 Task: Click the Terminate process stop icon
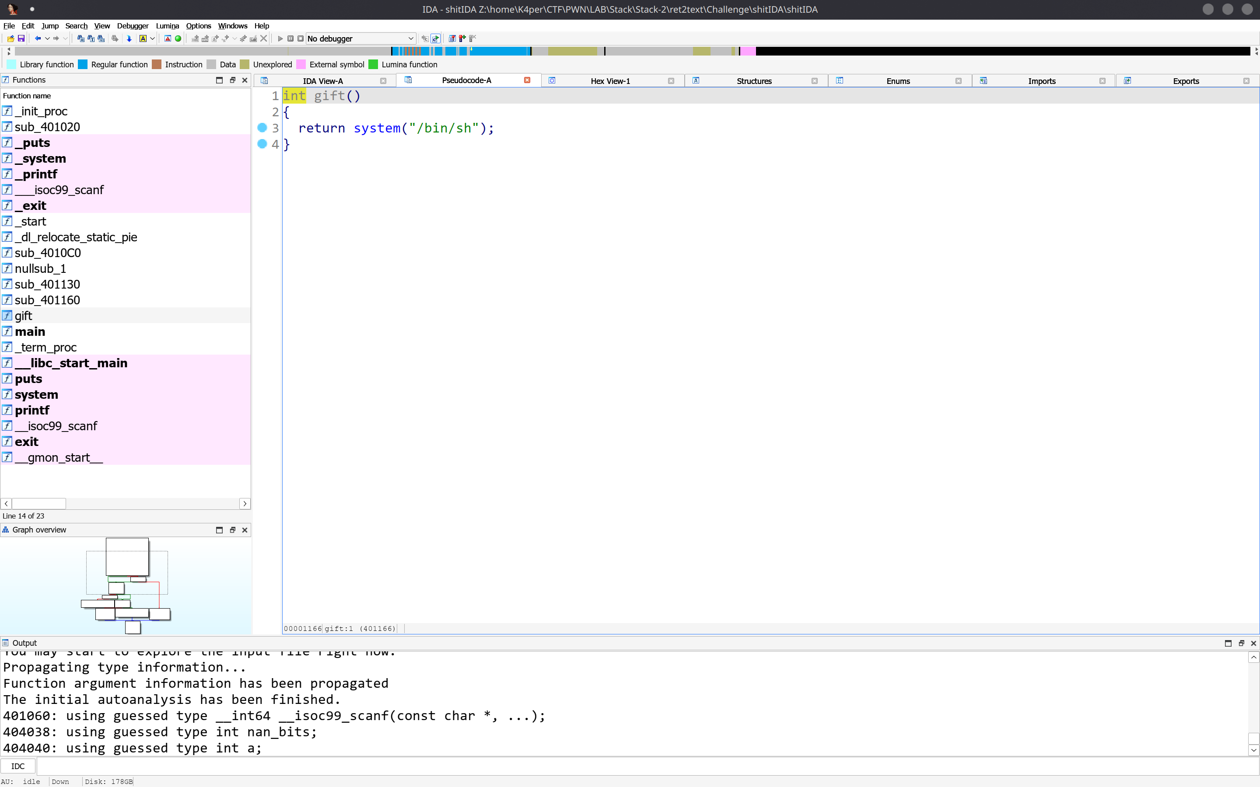tap(301, 38)
